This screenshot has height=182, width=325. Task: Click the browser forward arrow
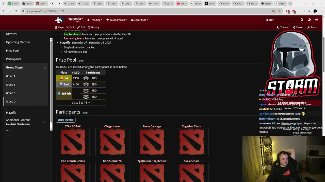[10, 11]
